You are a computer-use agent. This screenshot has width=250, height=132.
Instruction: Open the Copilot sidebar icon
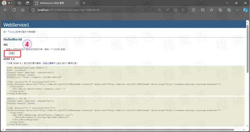(x=245, y=10)
